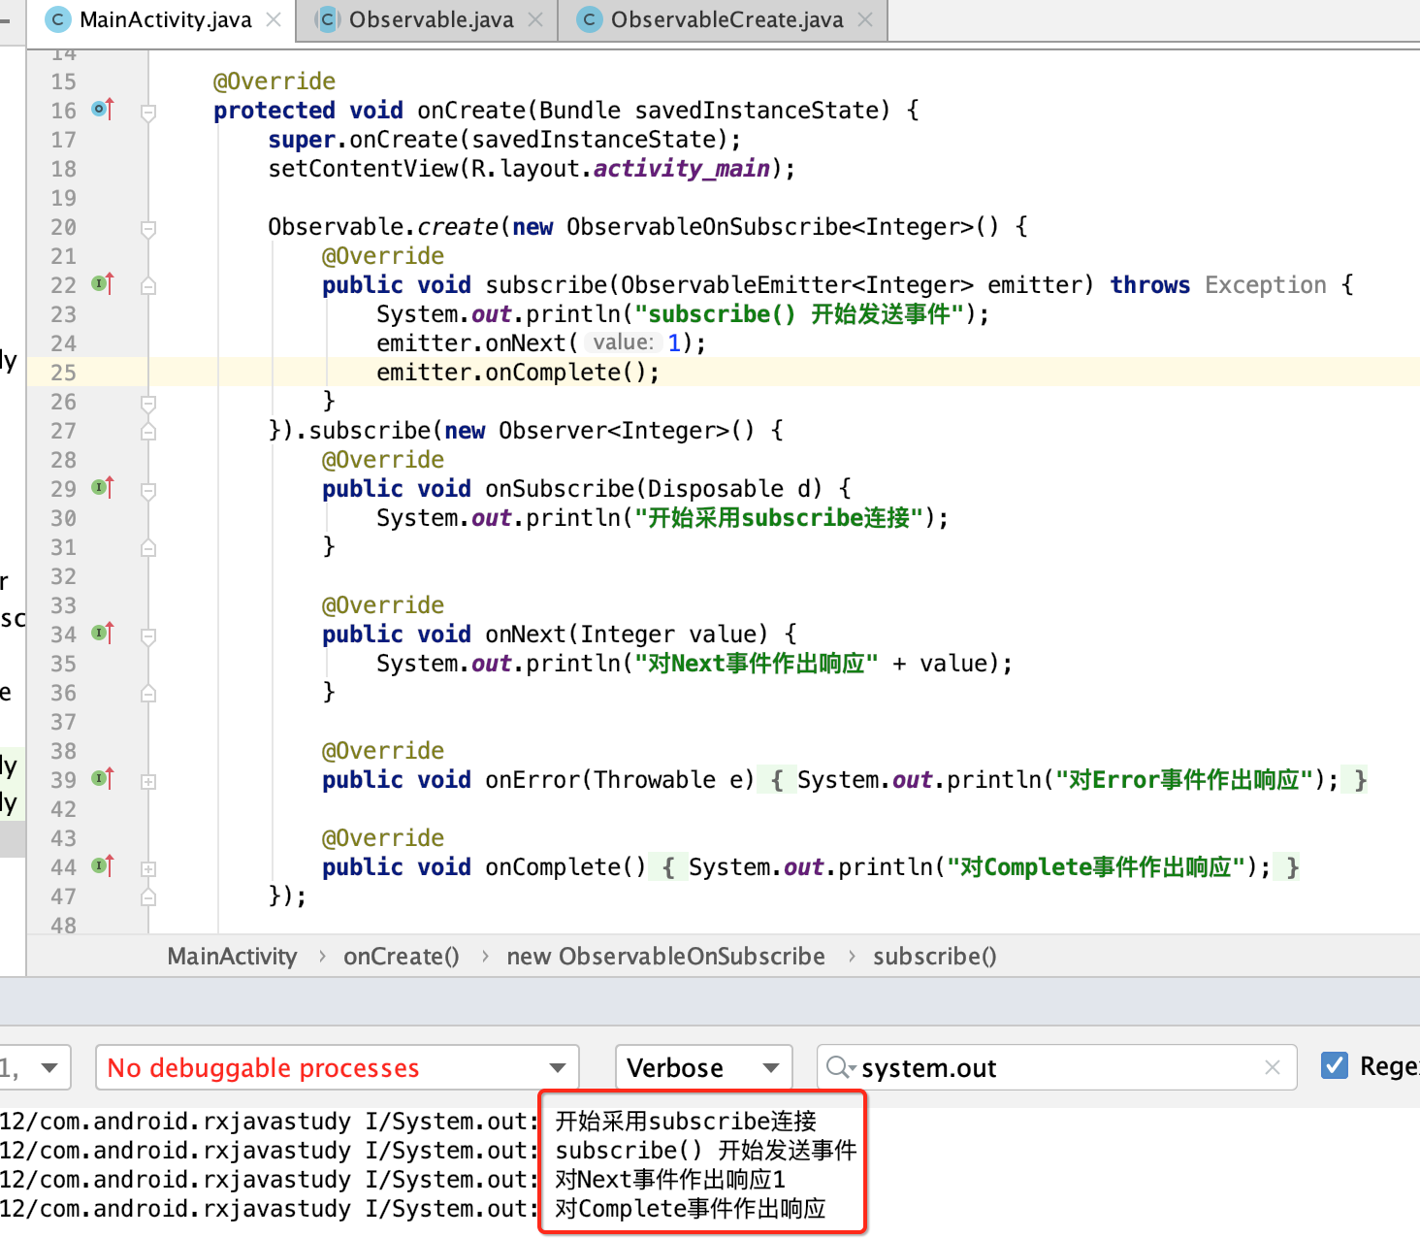Click the setContentView code line

click(532, 168)
